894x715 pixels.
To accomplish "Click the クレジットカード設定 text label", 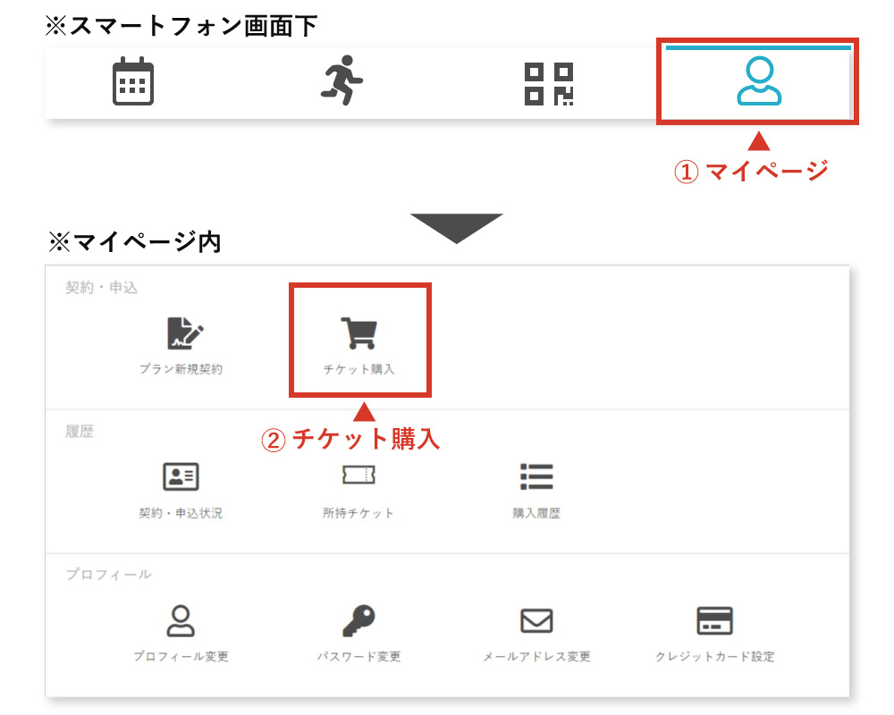I will (714, 657).
